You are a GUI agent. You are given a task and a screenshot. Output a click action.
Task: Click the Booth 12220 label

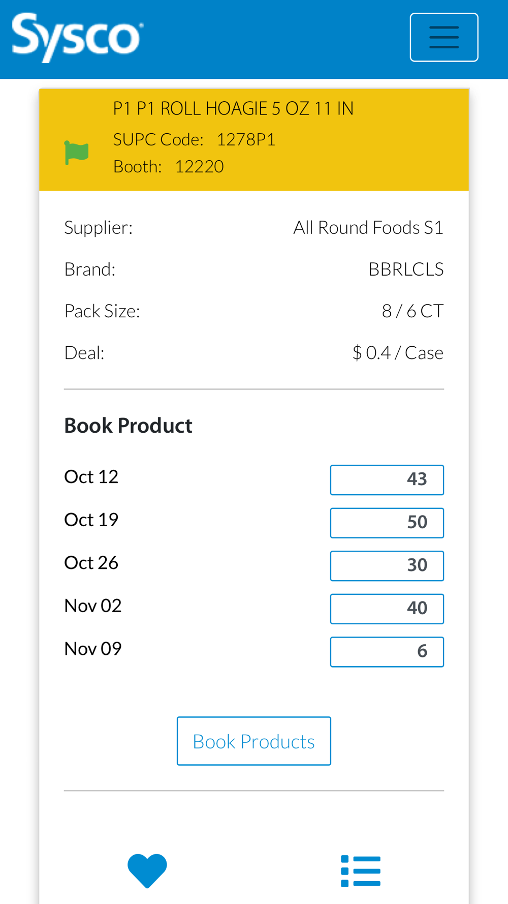coord(168,166)
